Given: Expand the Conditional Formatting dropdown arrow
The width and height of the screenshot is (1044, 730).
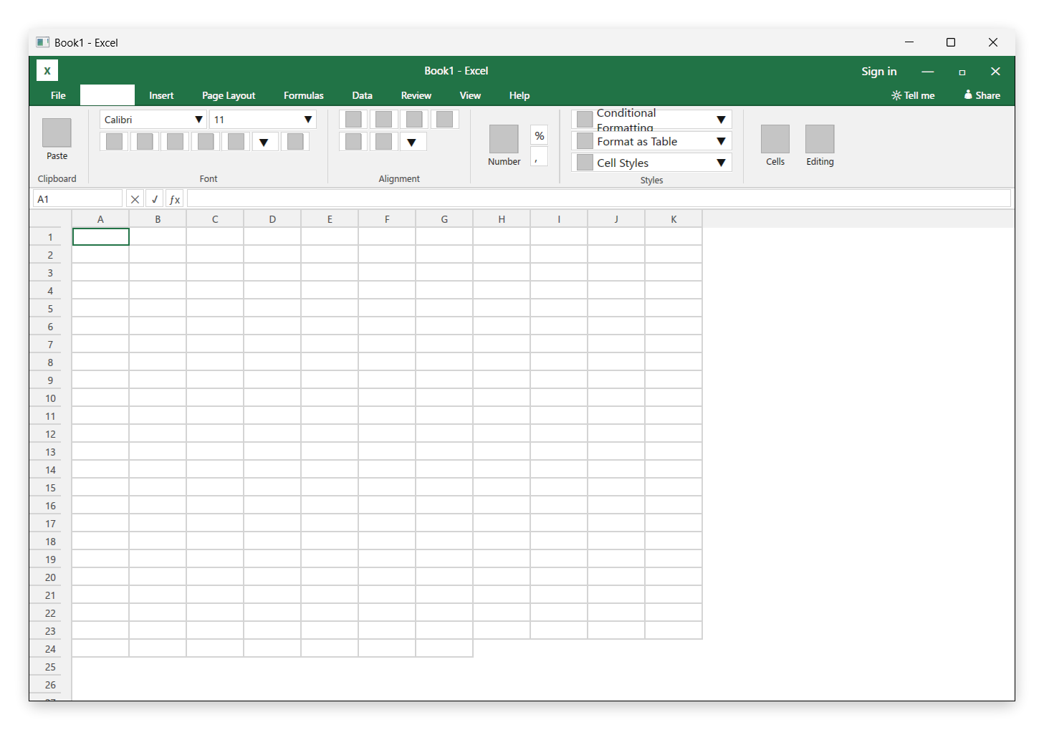Looking at the screenshot, I should pos(722,120).
